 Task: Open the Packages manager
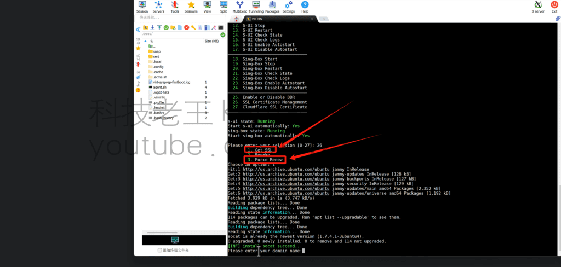(272, 7)
